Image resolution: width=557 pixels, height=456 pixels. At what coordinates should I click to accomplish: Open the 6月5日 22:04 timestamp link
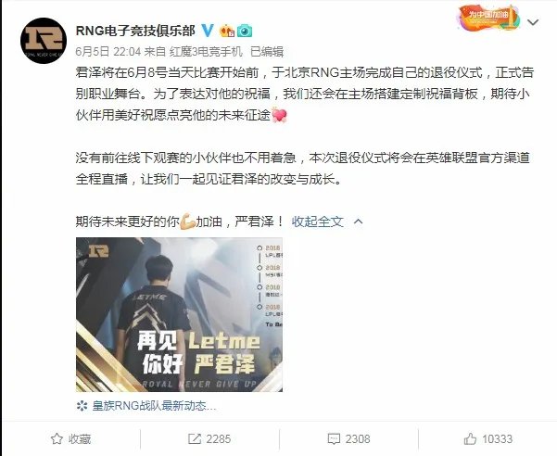coord(108,52)
